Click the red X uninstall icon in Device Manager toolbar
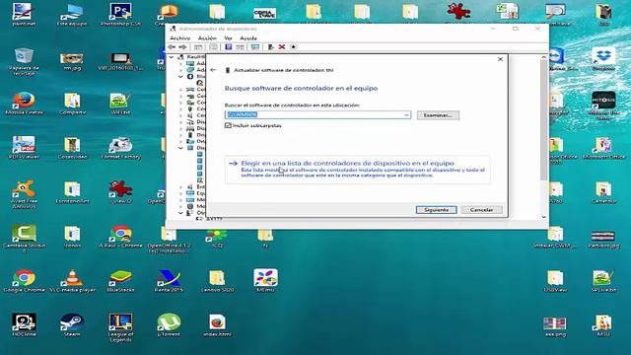The width and height of the screenshot is (631, 355). (x=282, y=47)
